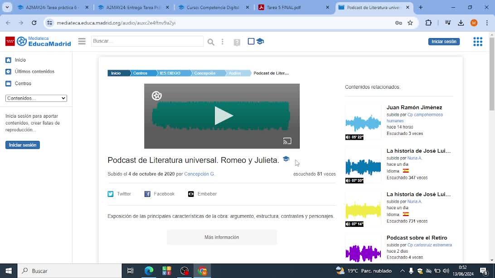The height and width of the screenshot is (278, 495).
Task: Click the page's vertical scrollbar
Action: (492, 73)
